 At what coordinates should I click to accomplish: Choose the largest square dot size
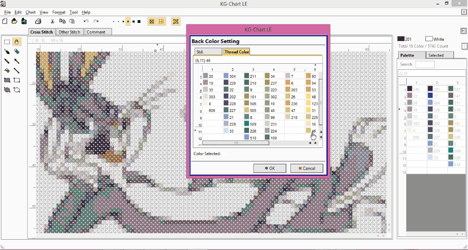coord(139,22)
